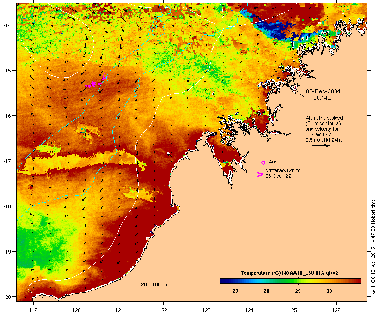Click the cyan 200 m depth contour legend line
This screenshot has width=379, height=314.
pyautogui.click(x=150, y=289)
